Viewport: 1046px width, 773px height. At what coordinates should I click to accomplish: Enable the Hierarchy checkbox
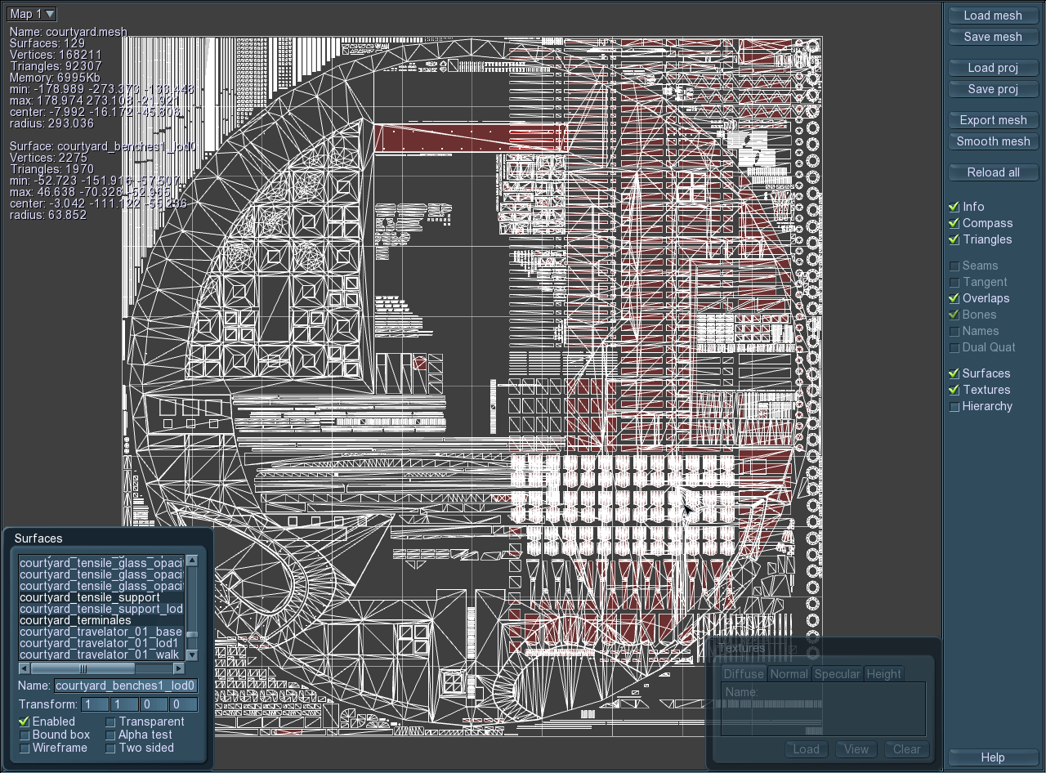pos(954,406)
